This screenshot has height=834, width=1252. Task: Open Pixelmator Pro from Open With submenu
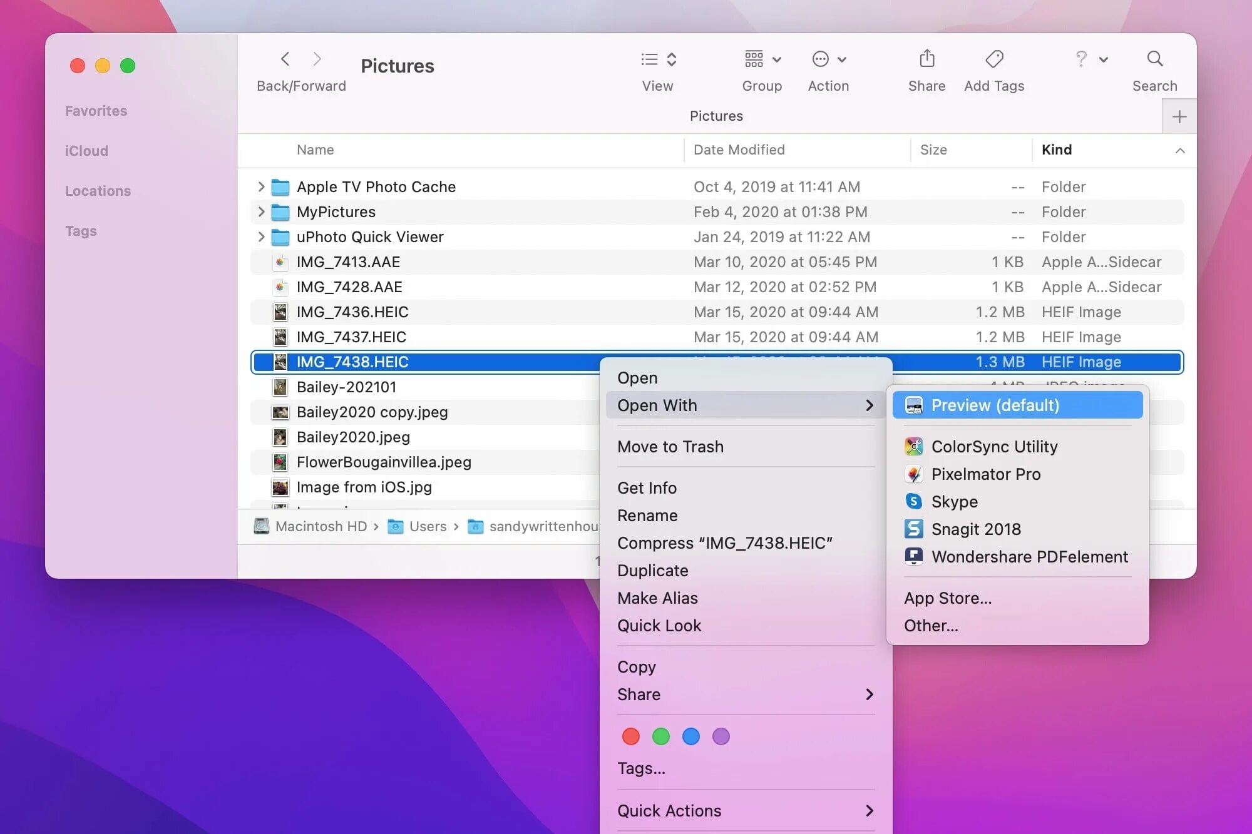[x=986, y=474]
